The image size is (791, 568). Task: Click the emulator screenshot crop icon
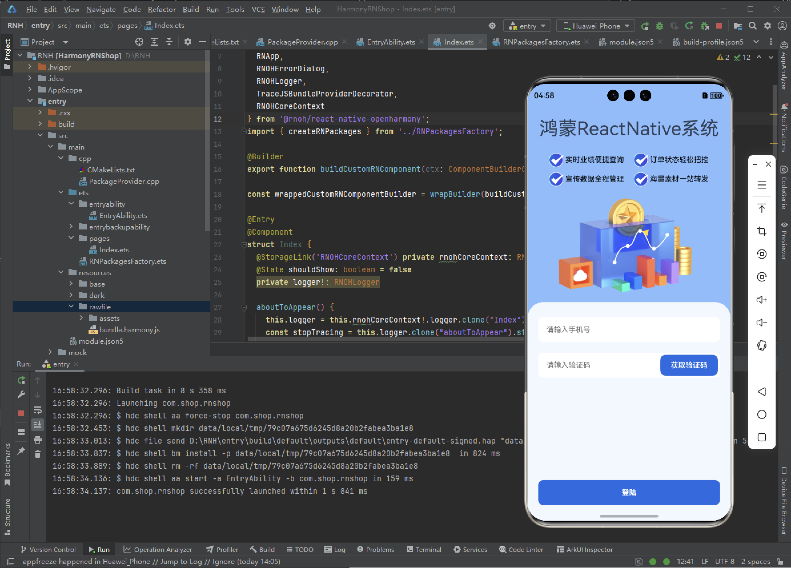(x=761, y=231)
